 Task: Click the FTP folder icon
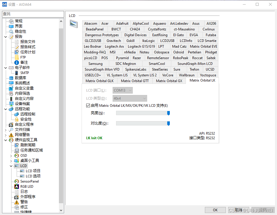(x=17, y=57)
